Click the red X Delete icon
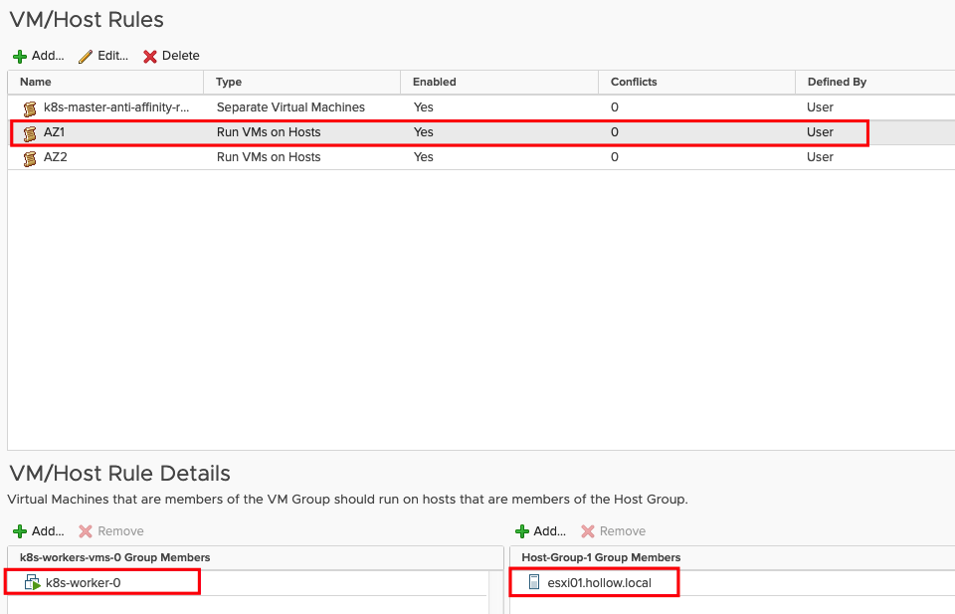The width and height of the screenshot is (955, 614). [150, 57]
